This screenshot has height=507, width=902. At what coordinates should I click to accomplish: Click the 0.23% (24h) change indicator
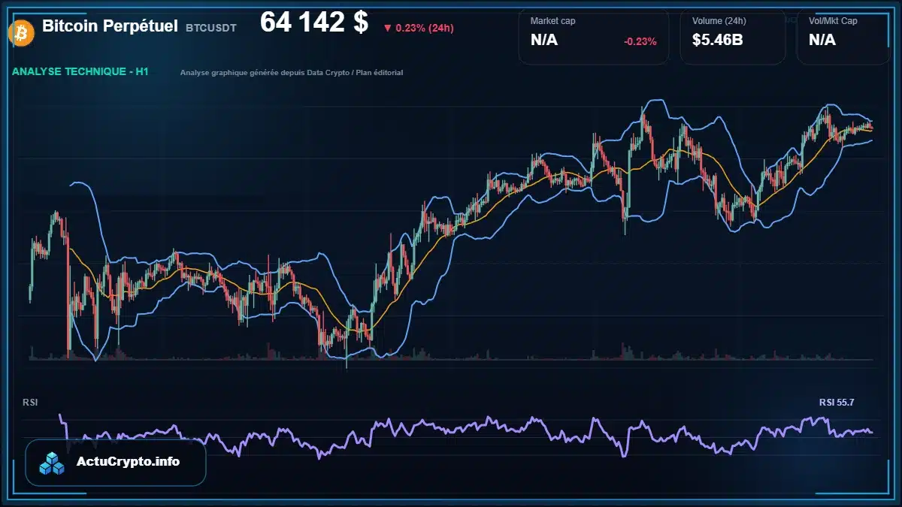(x=418, y=29)
